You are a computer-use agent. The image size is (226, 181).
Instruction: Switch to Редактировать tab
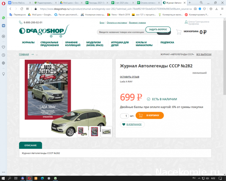click(45, 2)
